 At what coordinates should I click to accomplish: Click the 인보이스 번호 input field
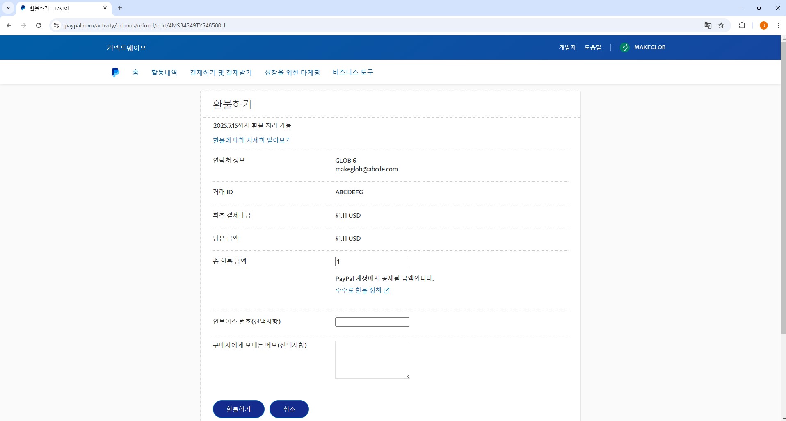(372, 322)
